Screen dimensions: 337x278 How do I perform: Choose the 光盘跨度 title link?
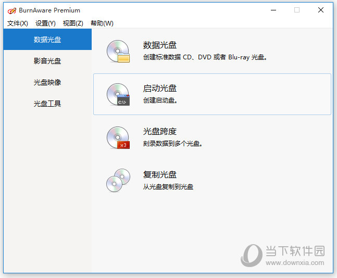pos(160,132)
